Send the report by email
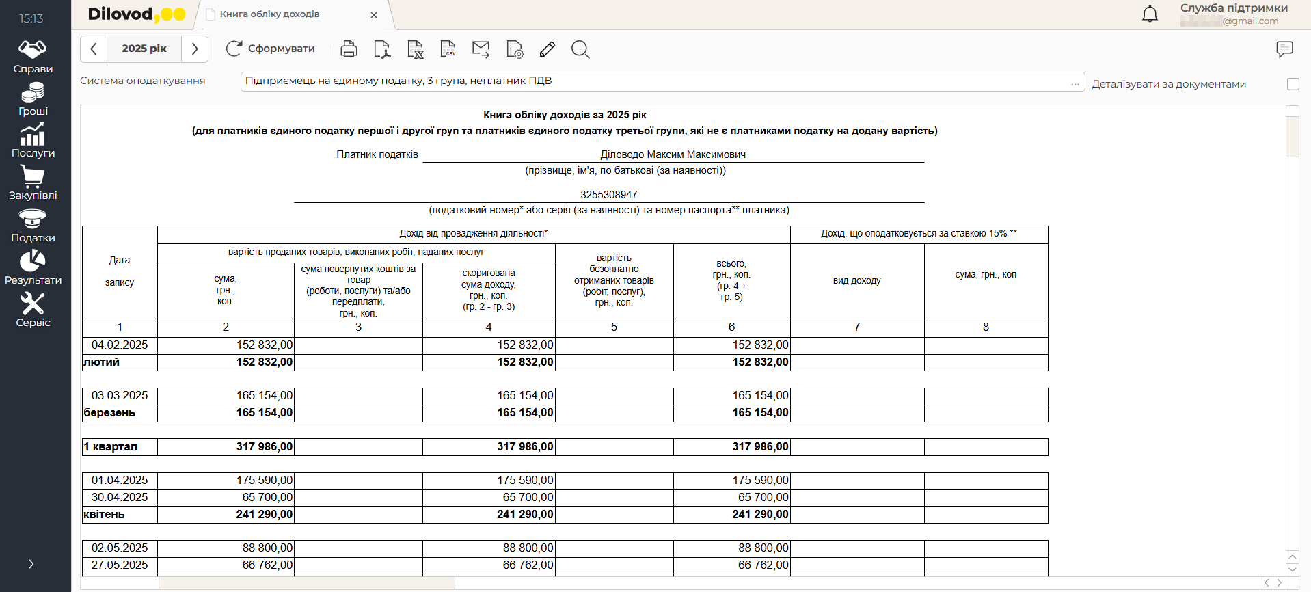Viewport: 1311px width, 592px height. pyautogui.click(x=481, y=49)
